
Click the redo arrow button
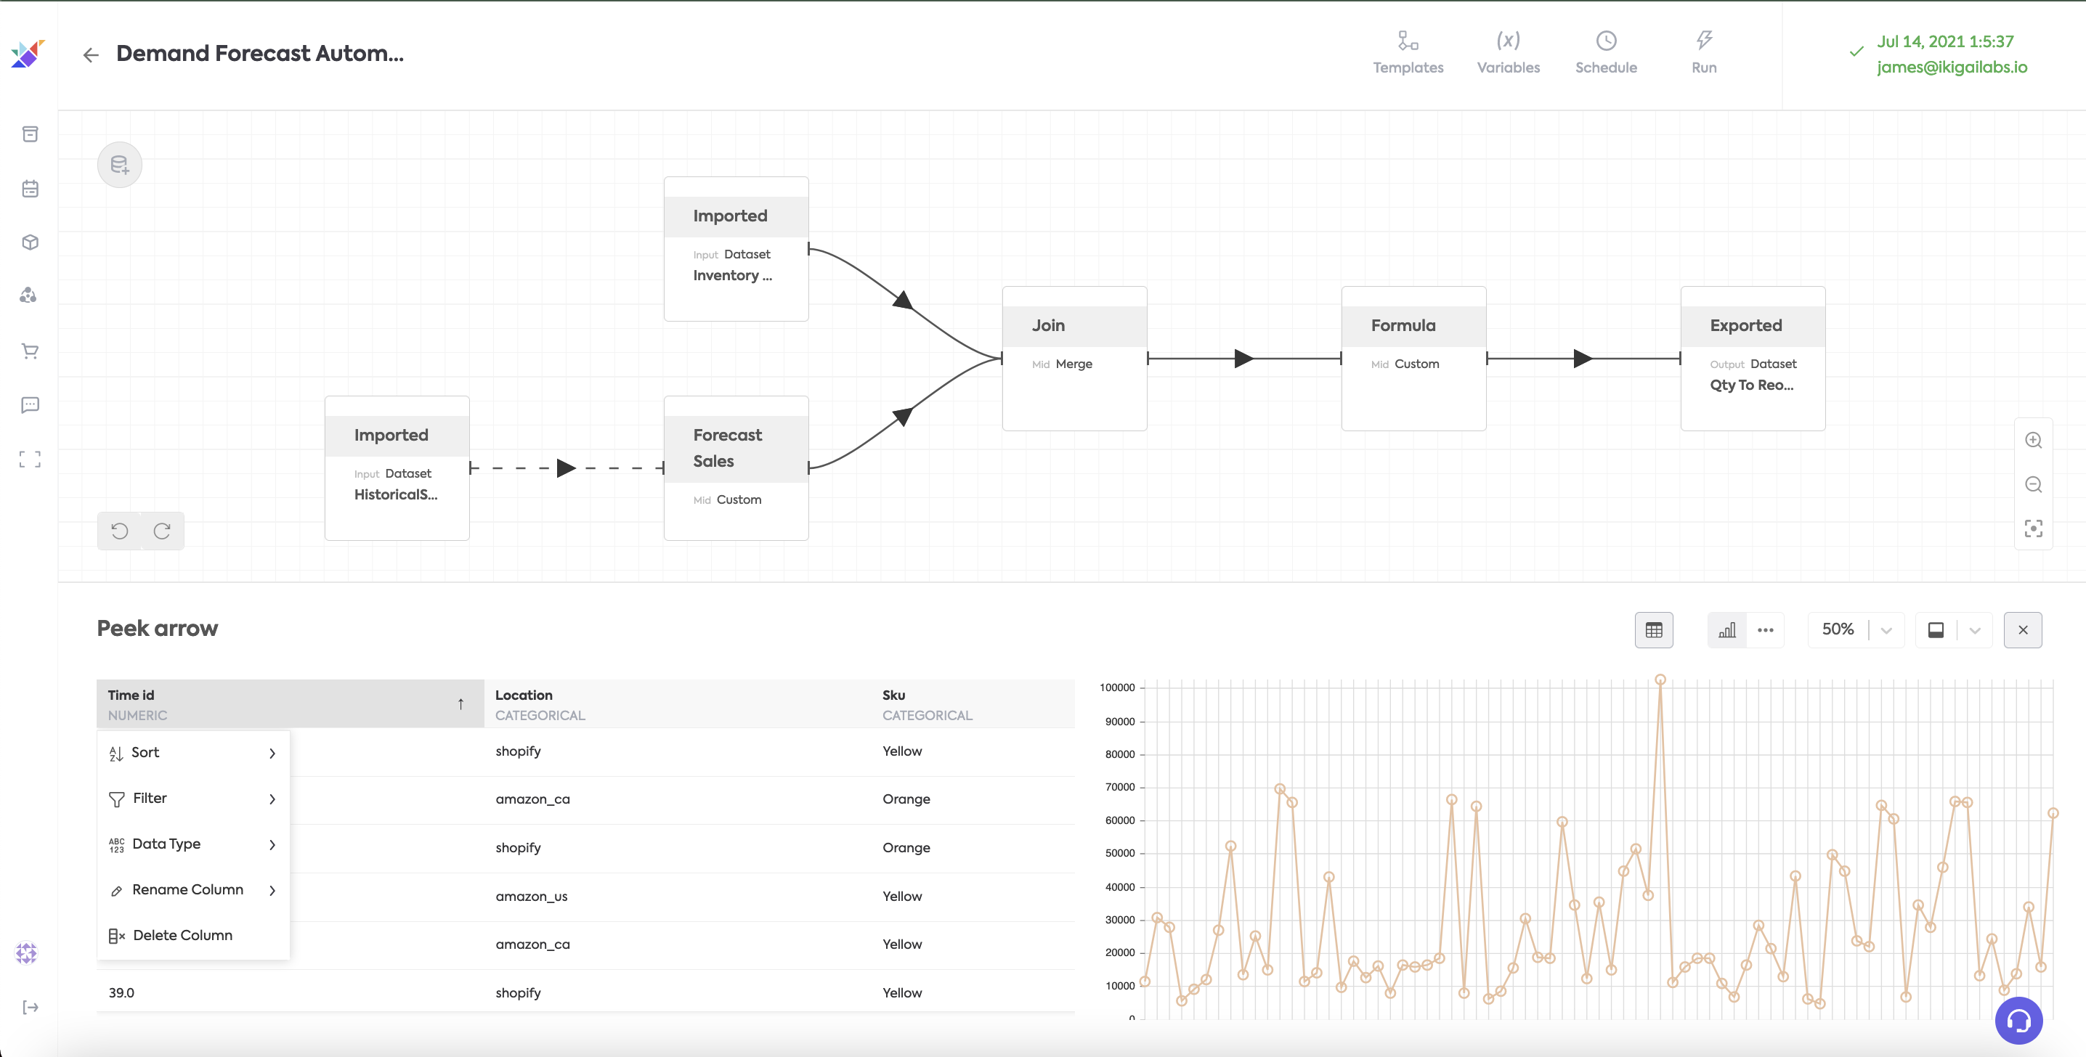tap(162, 531)
